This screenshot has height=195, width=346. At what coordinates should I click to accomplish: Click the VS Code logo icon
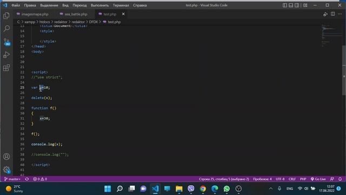pyautogui.click(x=5, y=5)
